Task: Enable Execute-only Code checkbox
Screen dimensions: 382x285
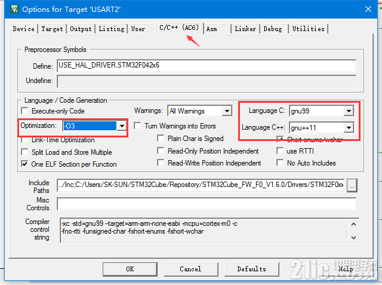Action: pyautogui.click(x=24, y=111)
